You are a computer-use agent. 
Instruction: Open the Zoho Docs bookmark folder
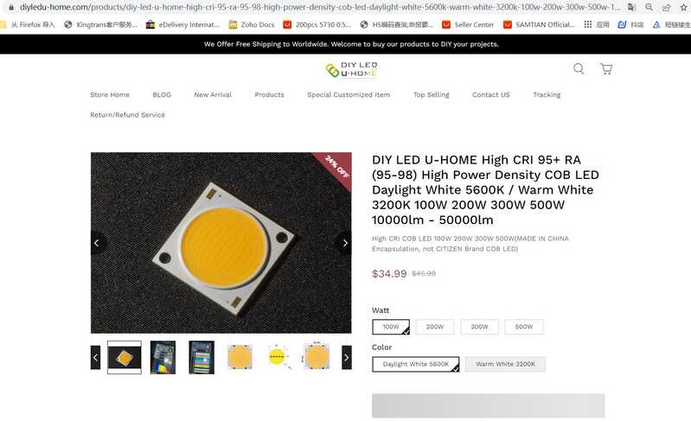(252, 25)
